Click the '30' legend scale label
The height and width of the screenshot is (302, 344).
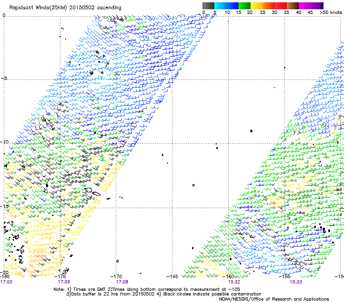274,13
